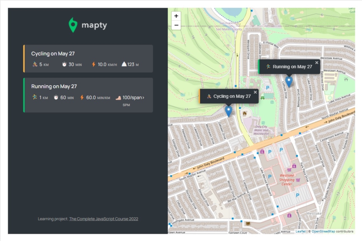Viewport: 362px width, 241px height.
Task: Open the Leaflet attribution link
Action: [301, 231]
